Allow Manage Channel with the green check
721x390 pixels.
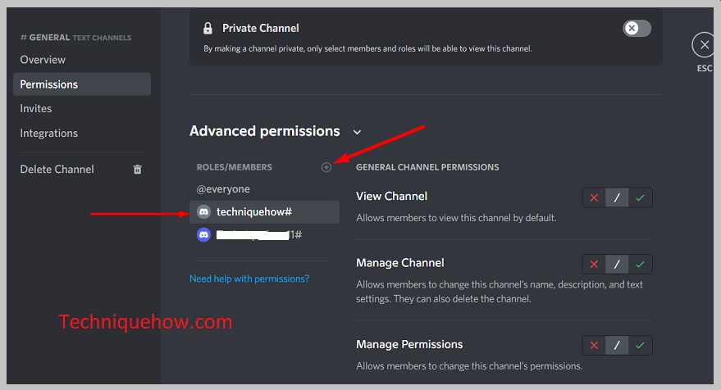pos(640,264)
